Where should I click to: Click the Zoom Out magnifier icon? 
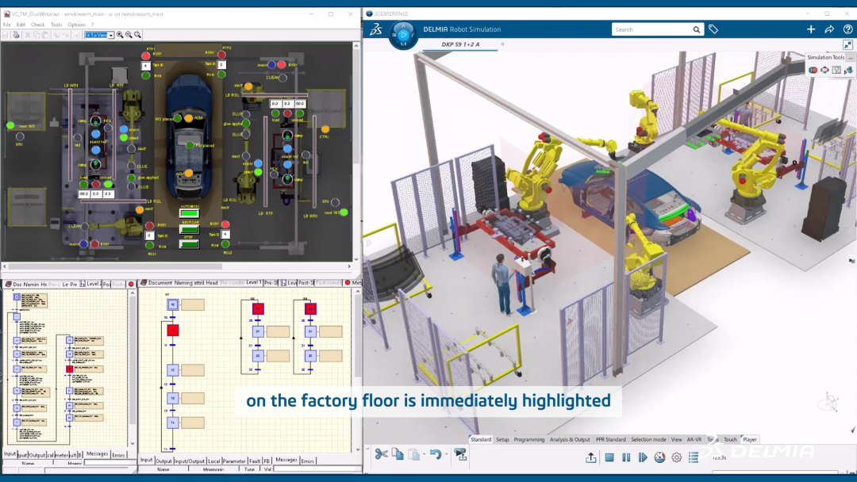point(129,35)
